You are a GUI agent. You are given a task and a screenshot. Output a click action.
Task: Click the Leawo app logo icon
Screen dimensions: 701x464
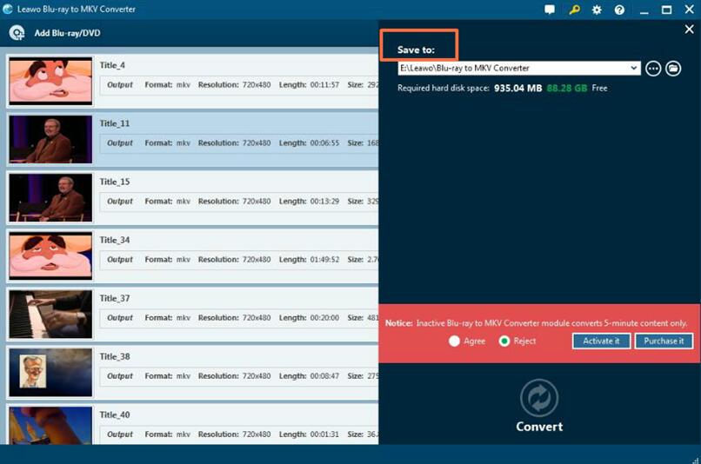[8, 9]
